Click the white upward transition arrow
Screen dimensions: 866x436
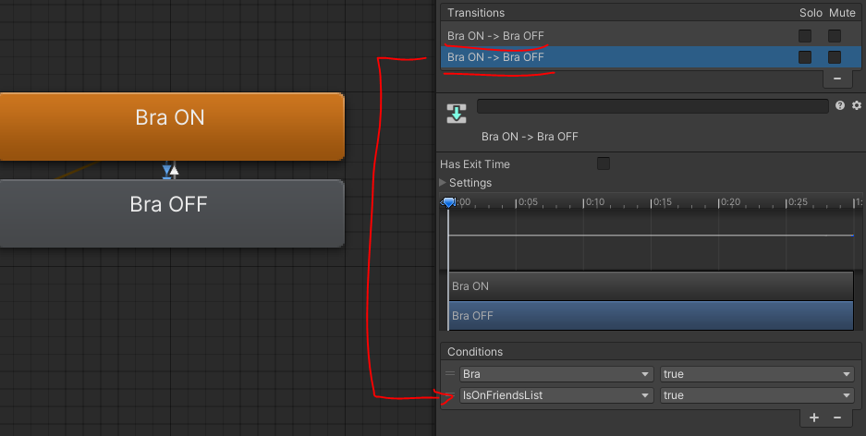coord(174,170)
